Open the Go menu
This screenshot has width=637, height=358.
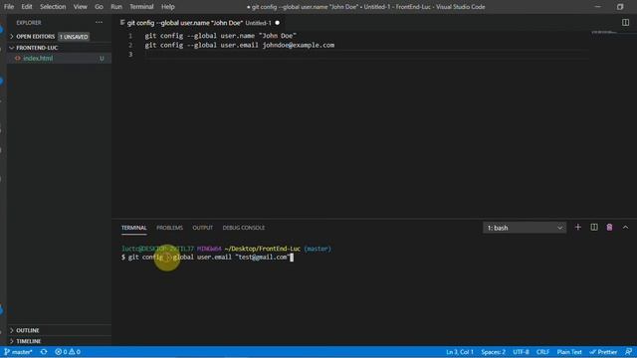tap(99, 7)
